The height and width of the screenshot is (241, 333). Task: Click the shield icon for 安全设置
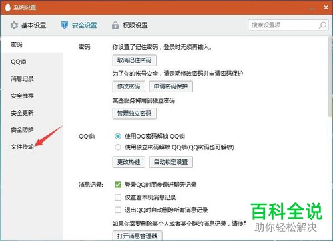(65, 25)
